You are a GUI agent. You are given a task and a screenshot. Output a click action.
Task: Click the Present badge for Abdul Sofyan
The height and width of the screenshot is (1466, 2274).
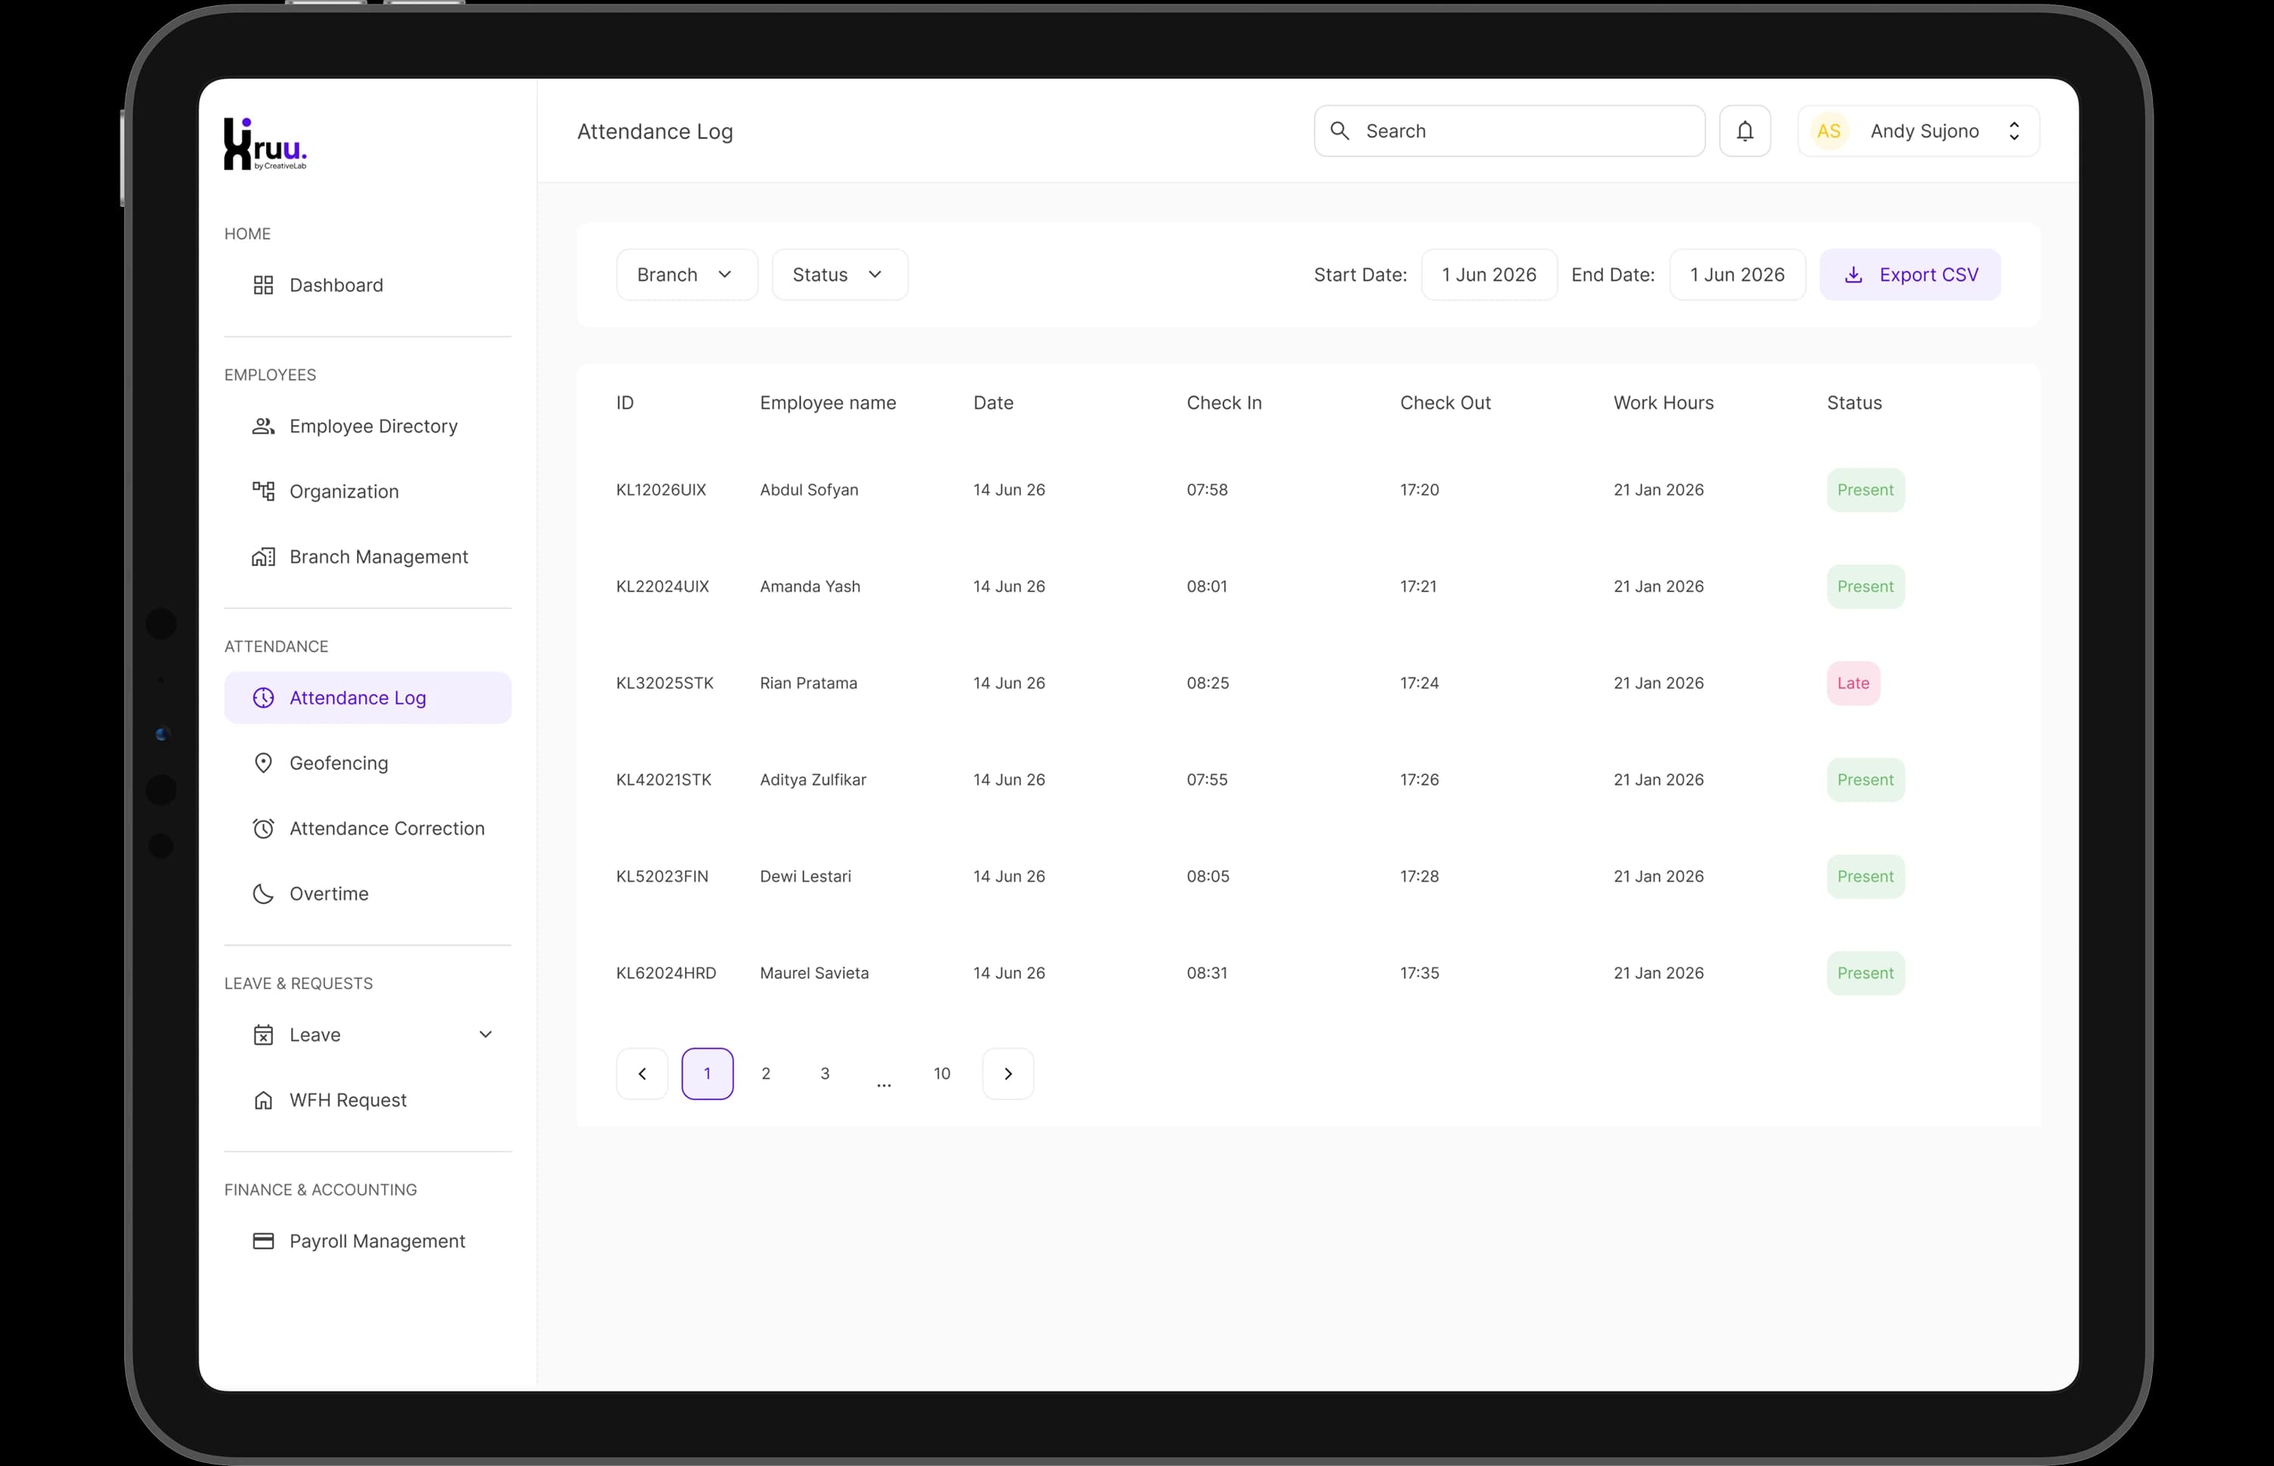coord(1865,490)
